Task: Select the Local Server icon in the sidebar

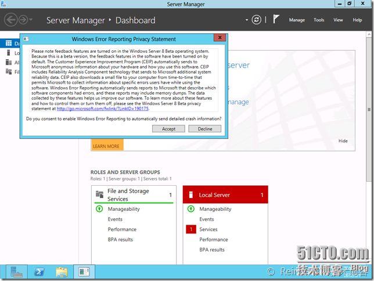Action: click(x=9, y=53)
